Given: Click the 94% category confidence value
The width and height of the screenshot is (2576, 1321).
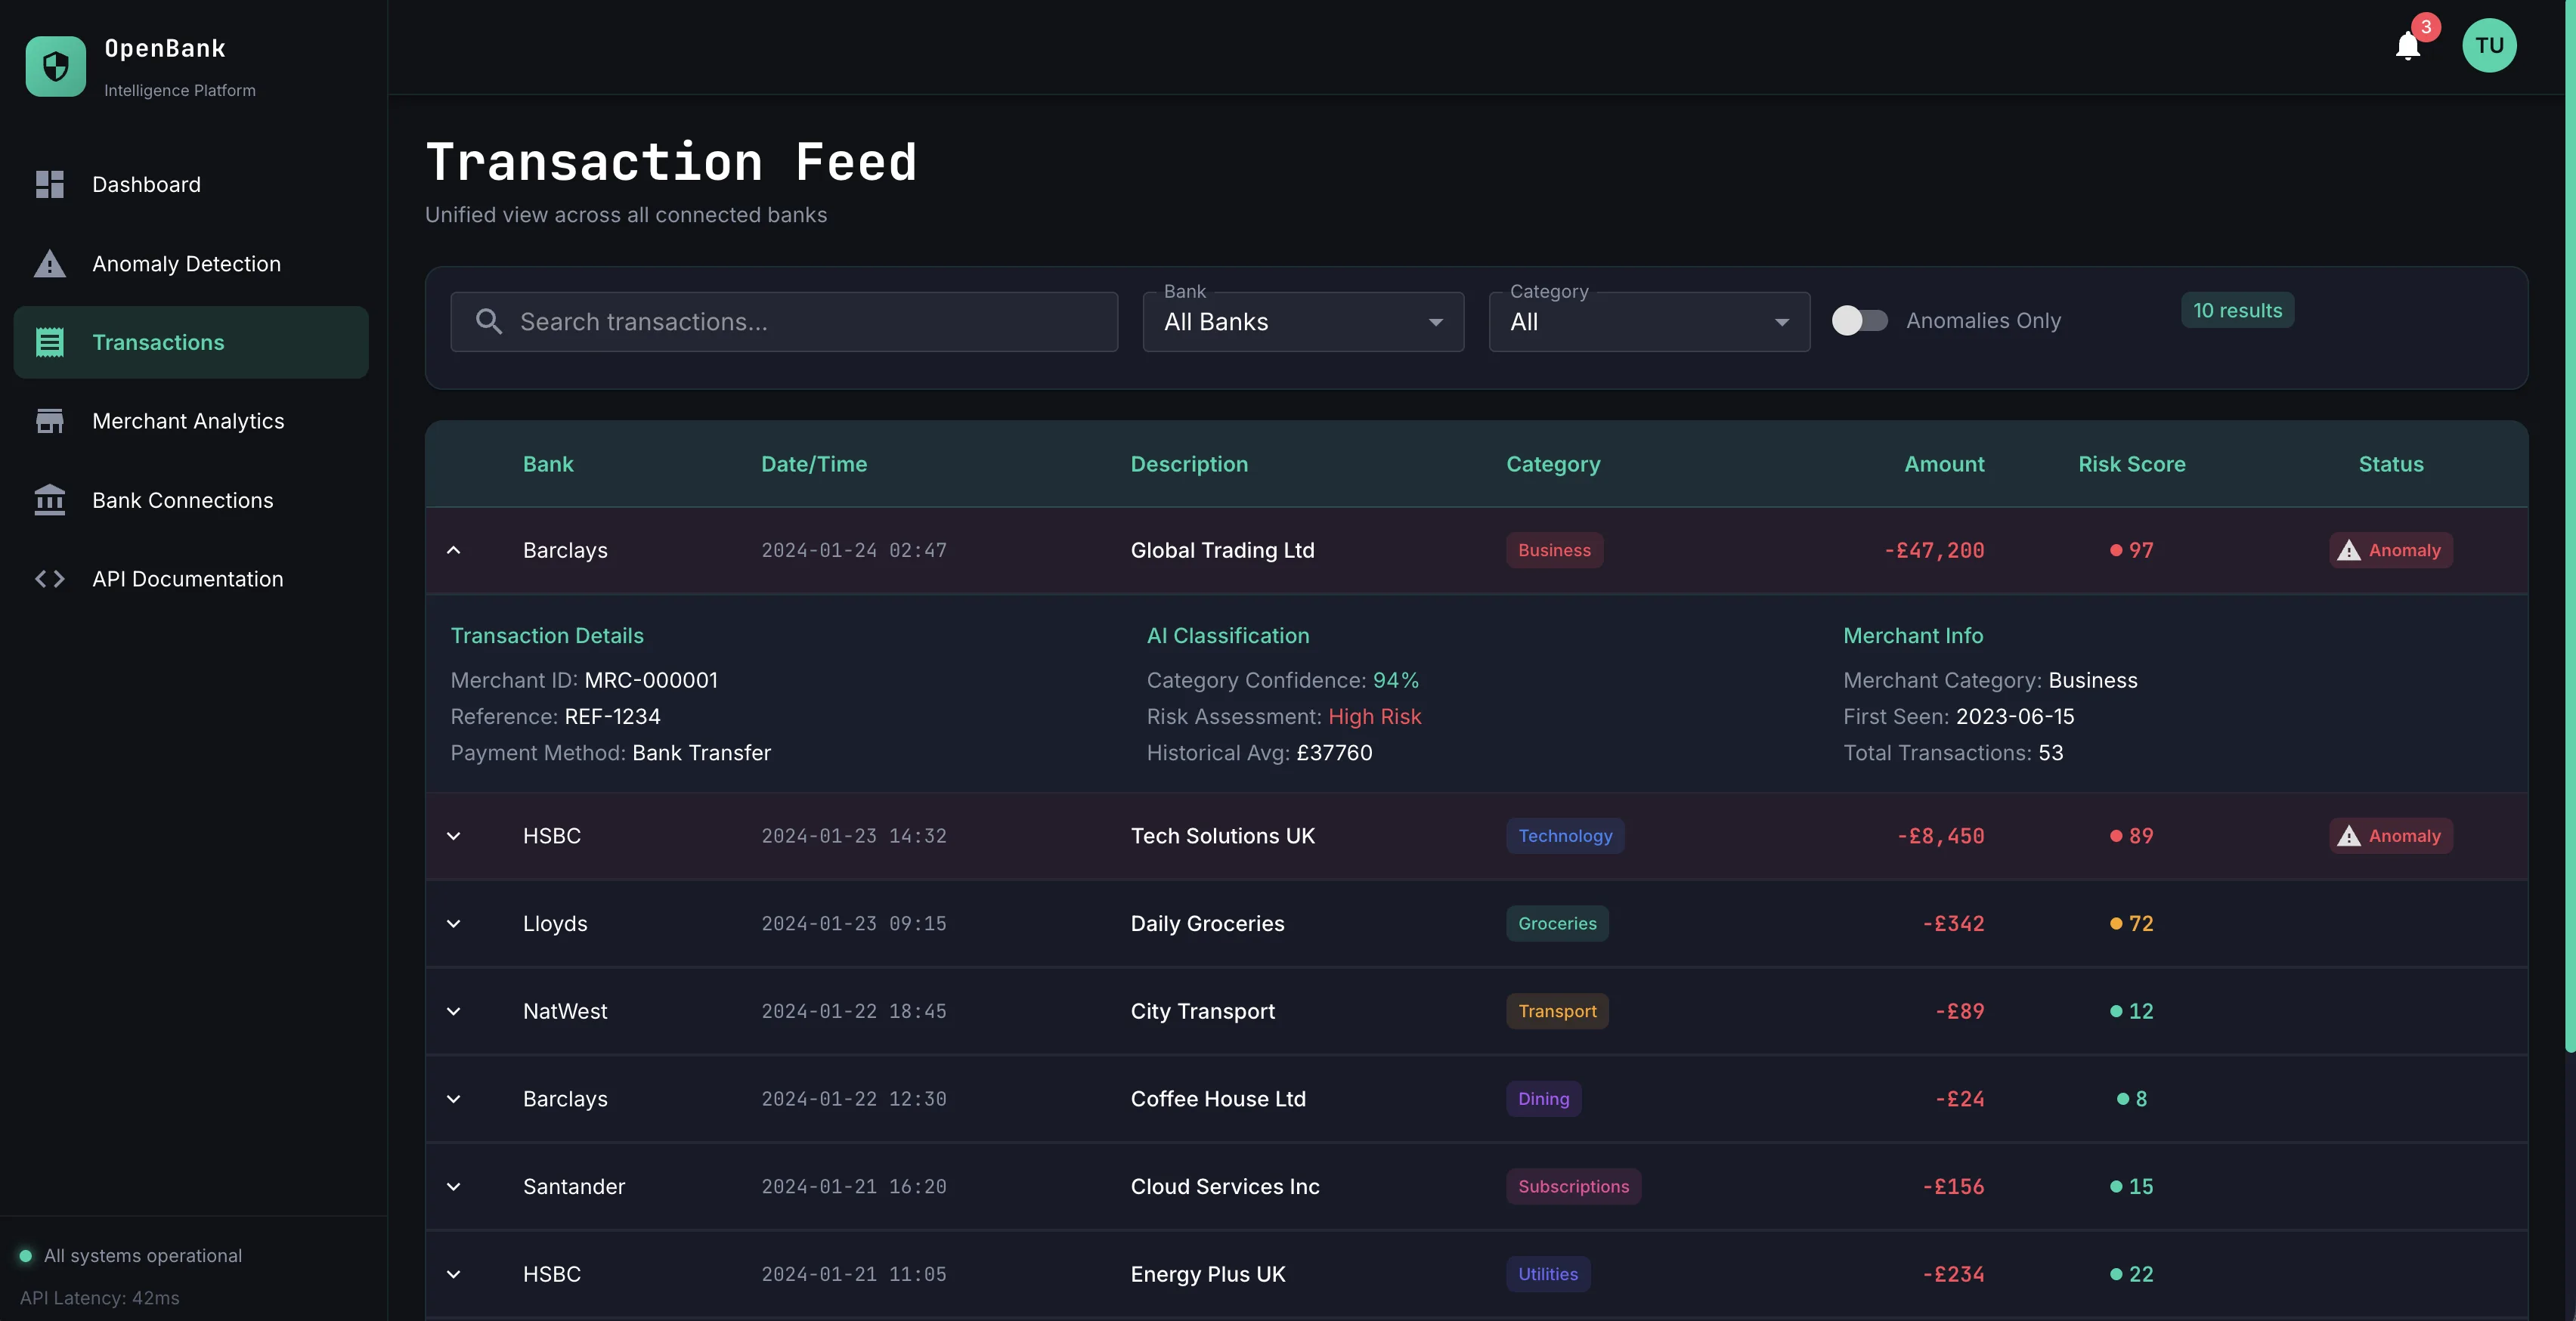Looking at the screenshot, I should pos(1395,680).
